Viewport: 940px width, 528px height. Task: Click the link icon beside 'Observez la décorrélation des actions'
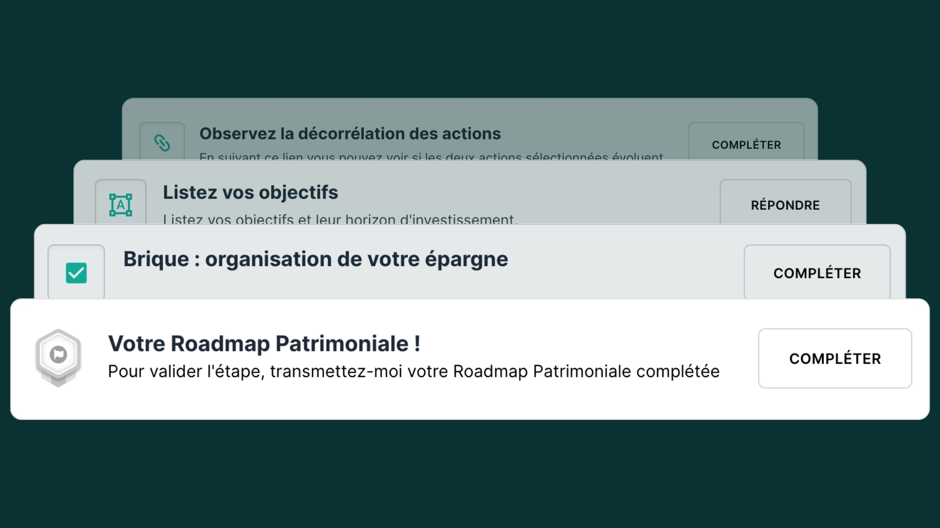coord(162,143)
